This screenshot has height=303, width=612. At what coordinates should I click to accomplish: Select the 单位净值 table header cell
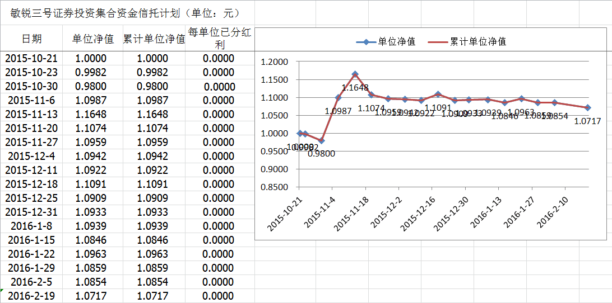point(93,39)
